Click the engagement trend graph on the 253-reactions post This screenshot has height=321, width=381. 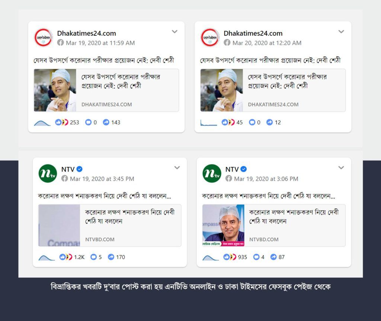coord(42,123)
